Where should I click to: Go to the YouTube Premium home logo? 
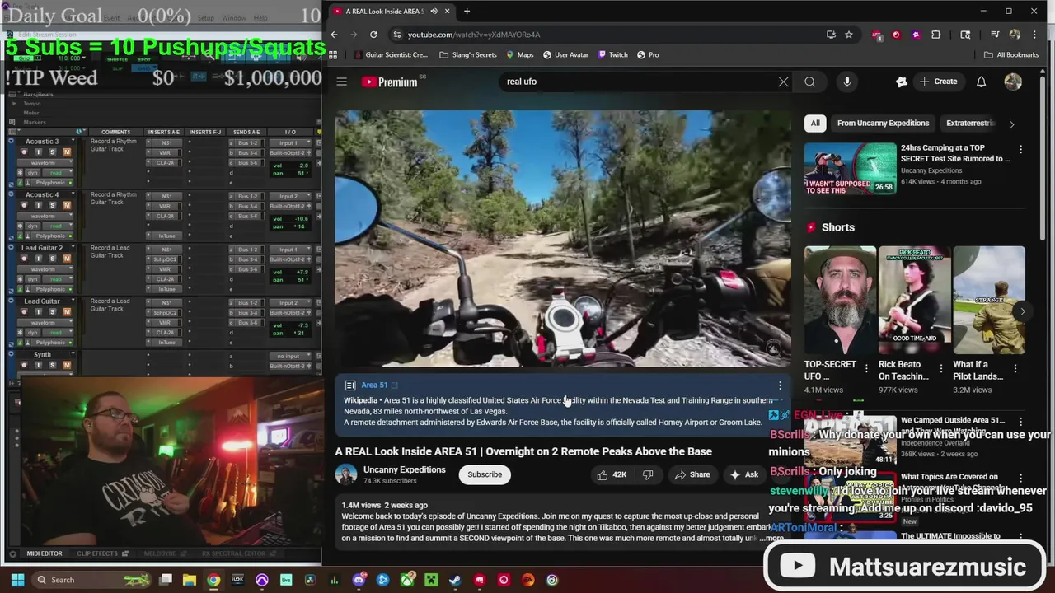click(390, 82)
